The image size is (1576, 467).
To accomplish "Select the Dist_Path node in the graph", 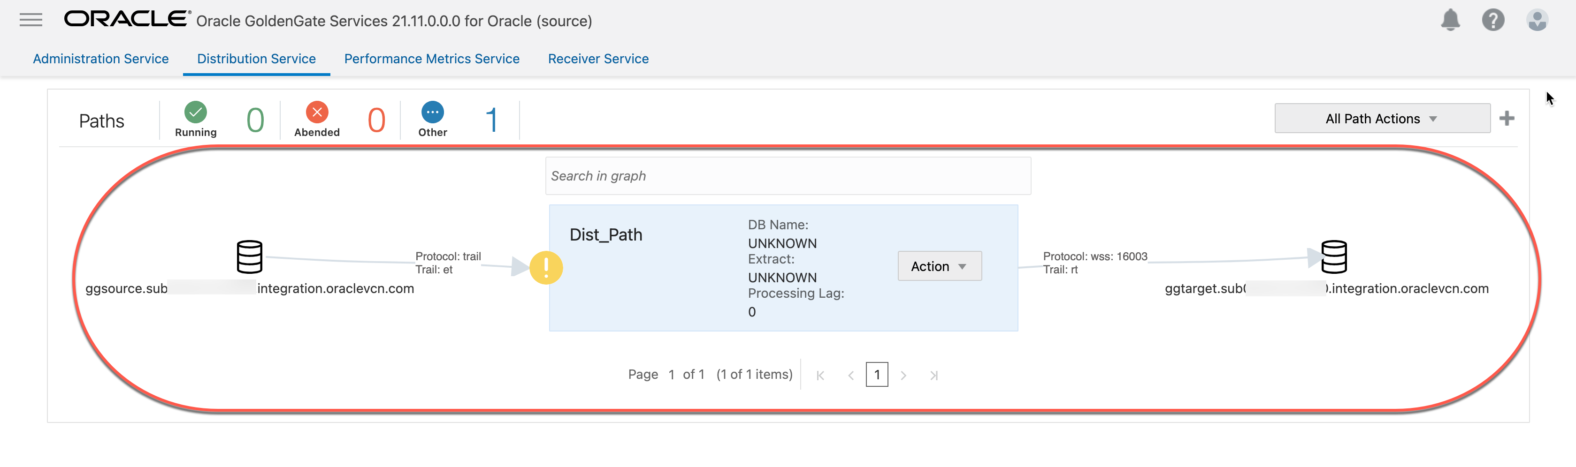I will point(606,234).
